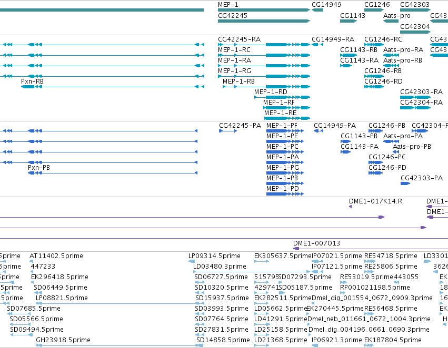Click the "Aats-pro" gene label
The height and width of the screenshot is (348, 448).
(x=397, y=16)
